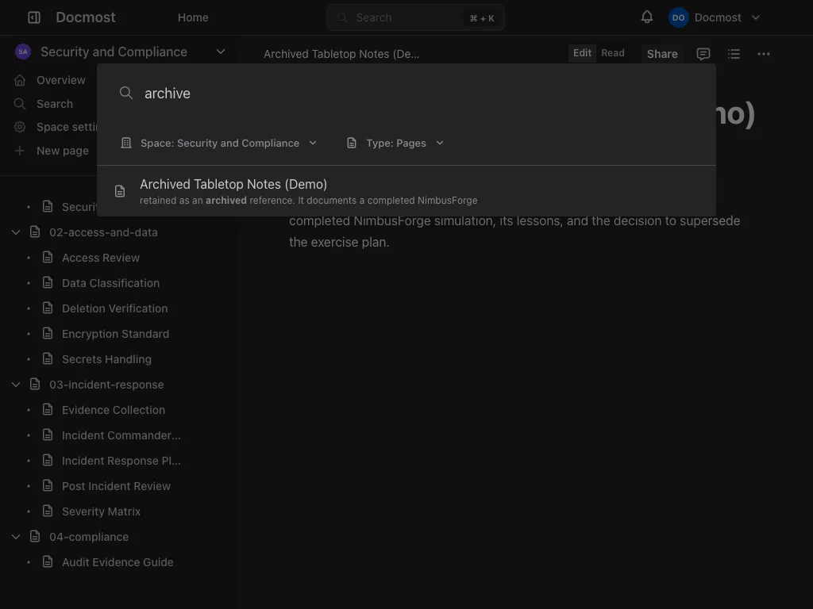Open the Archived Tabletop Notes (Demo) search result
This screenshot has height=609, width=813.
click(x=406, y=191)
